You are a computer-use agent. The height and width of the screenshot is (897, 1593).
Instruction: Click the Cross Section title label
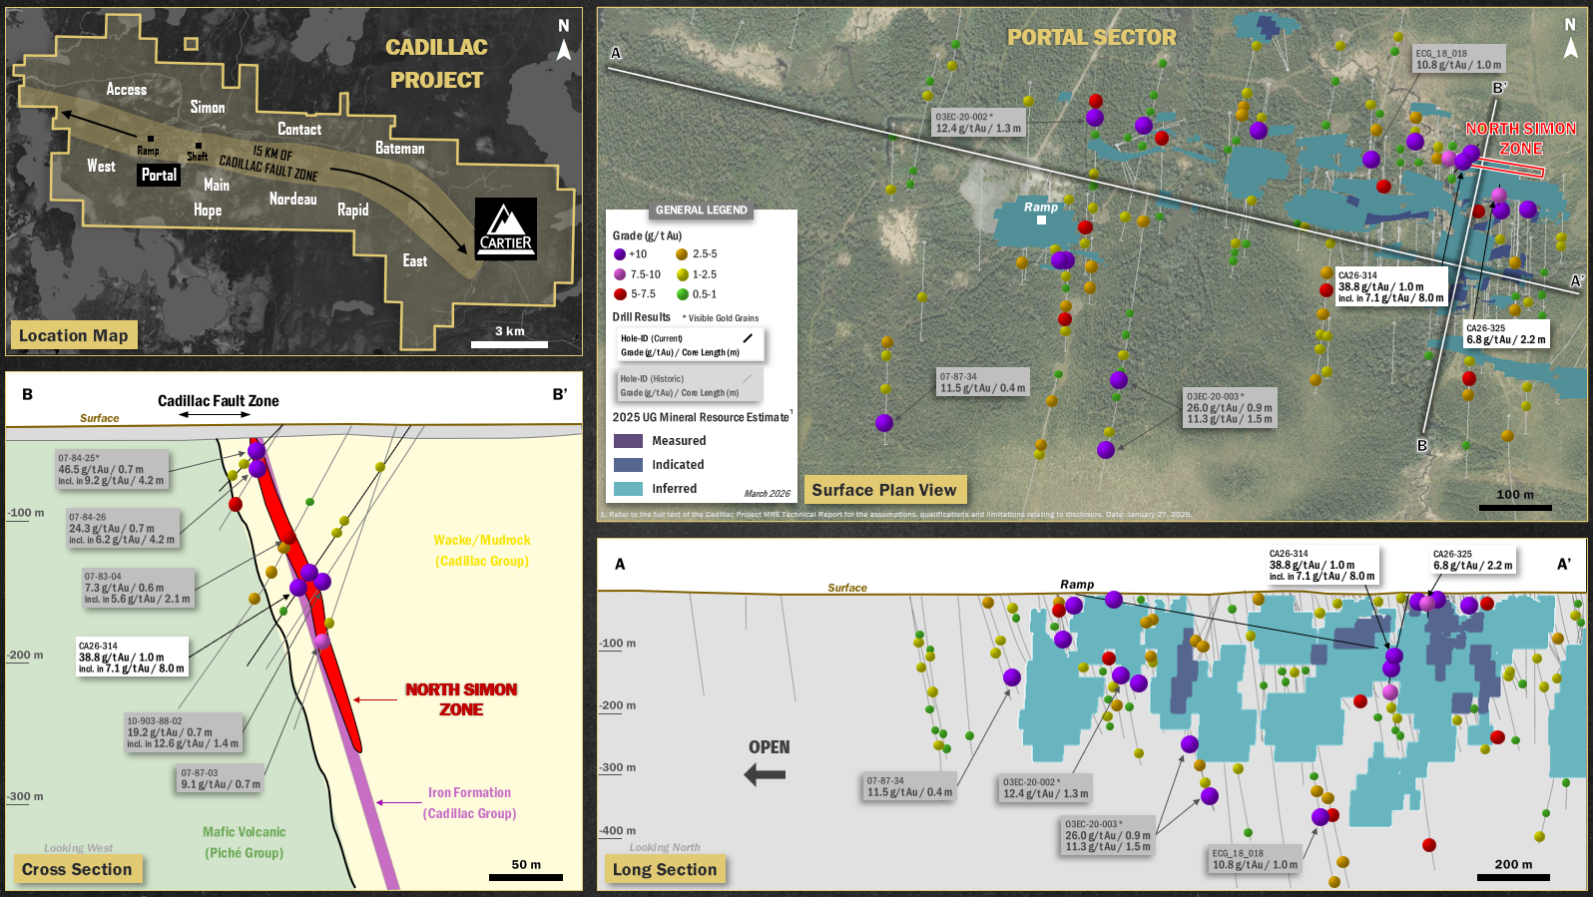77,869
